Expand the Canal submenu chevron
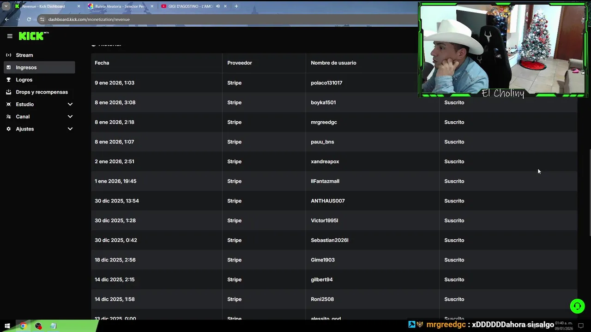This screenshot has width=591, height=332. (70, 117)
